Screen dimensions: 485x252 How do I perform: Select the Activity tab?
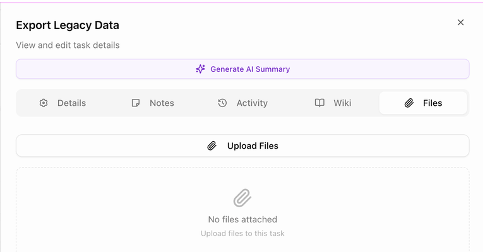click(x=242, y=103)
